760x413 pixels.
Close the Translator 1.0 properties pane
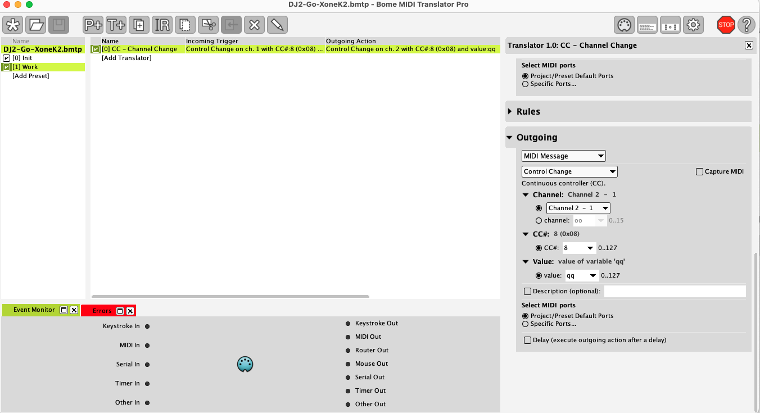749,46
